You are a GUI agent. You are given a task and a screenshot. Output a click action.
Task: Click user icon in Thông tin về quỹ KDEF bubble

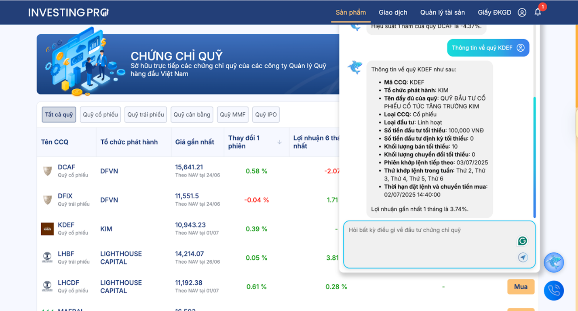[521, 48]
